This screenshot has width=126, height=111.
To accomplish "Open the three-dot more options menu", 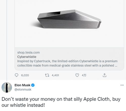I will point(122,85).
